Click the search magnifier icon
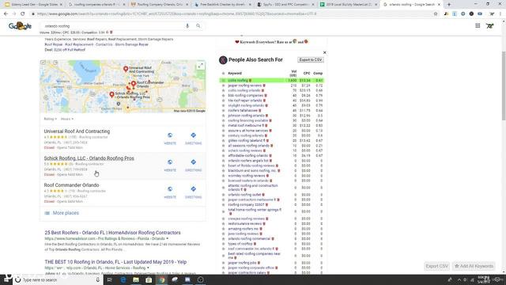This screenshot has height=285, width=506. [x=198, y=26]
